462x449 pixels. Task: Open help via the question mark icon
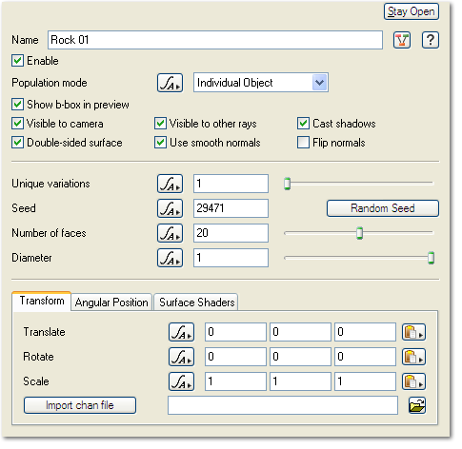click(x=431, y=40)
